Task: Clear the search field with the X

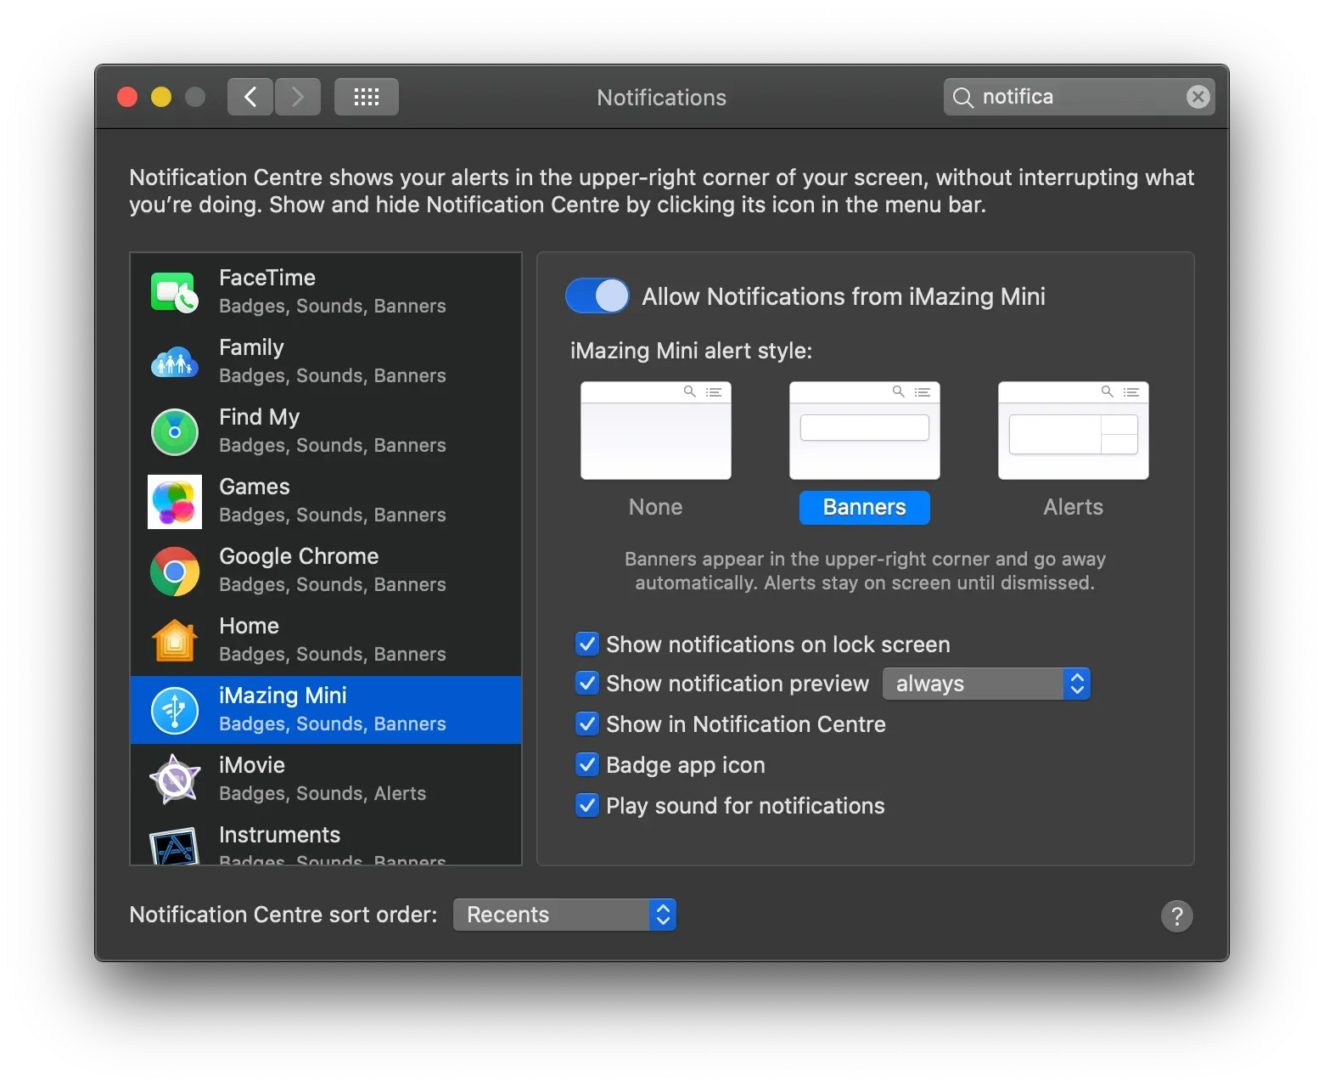Action: pos(1198,96)
